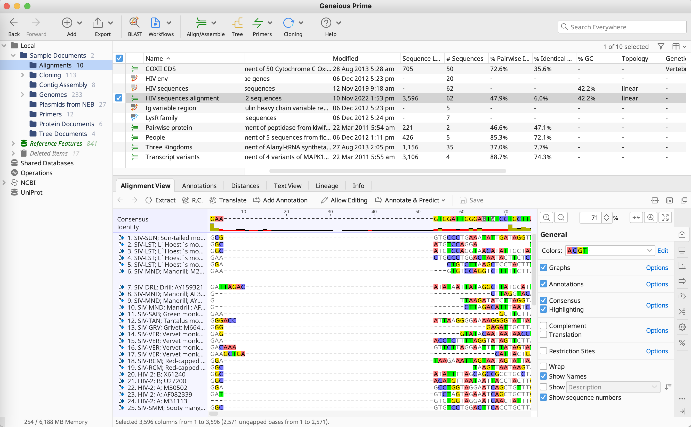Uncheck the Graphs checkbox
Image resolution: width=691 pixels, height=427 pixels.
pos(543,267)
